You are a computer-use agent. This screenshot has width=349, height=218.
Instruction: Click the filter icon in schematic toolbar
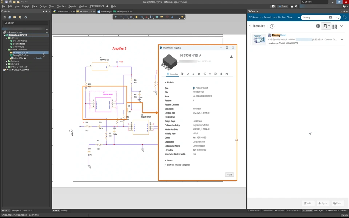pyautogui.click(x=116, y=17)
